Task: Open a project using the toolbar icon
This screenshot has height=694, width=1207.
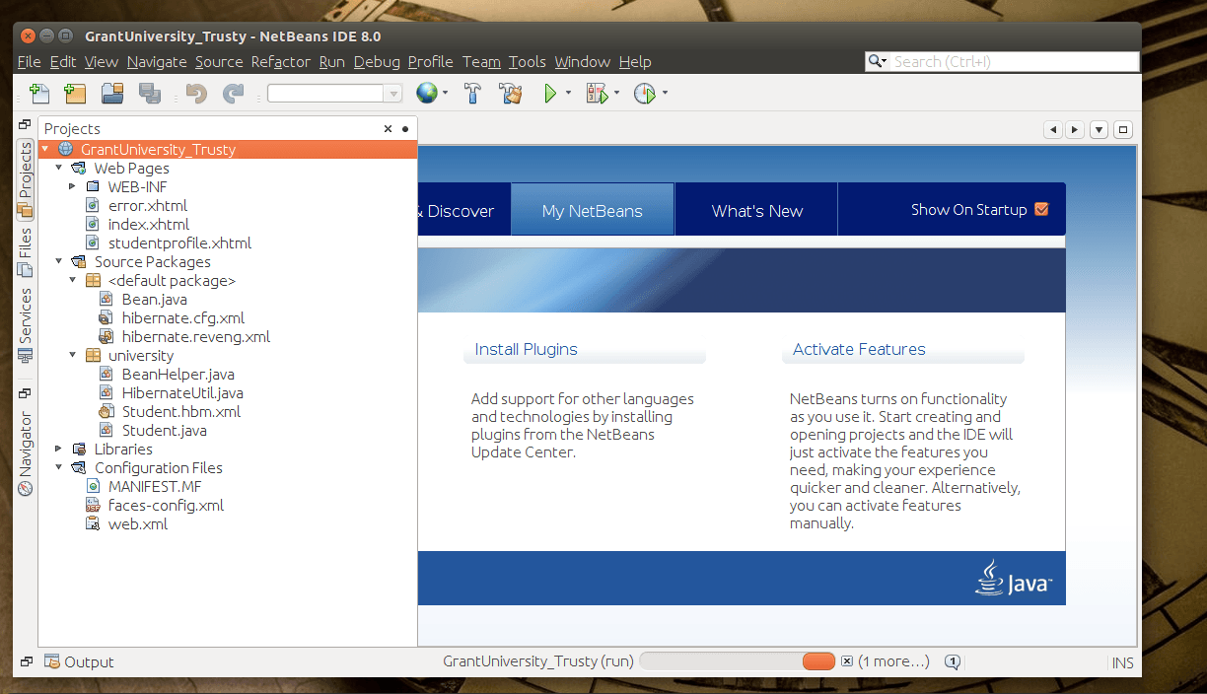Action: click(111, 93)
